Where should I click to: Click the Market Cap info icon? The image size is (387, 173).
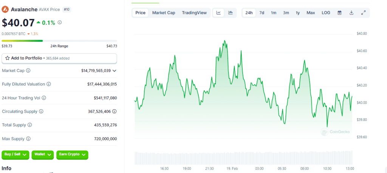(28, 70)
